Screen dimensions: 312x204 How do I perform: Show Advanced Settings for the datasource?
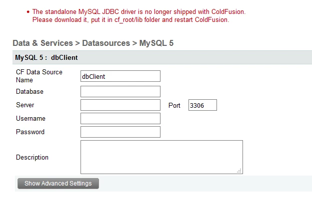58,184
